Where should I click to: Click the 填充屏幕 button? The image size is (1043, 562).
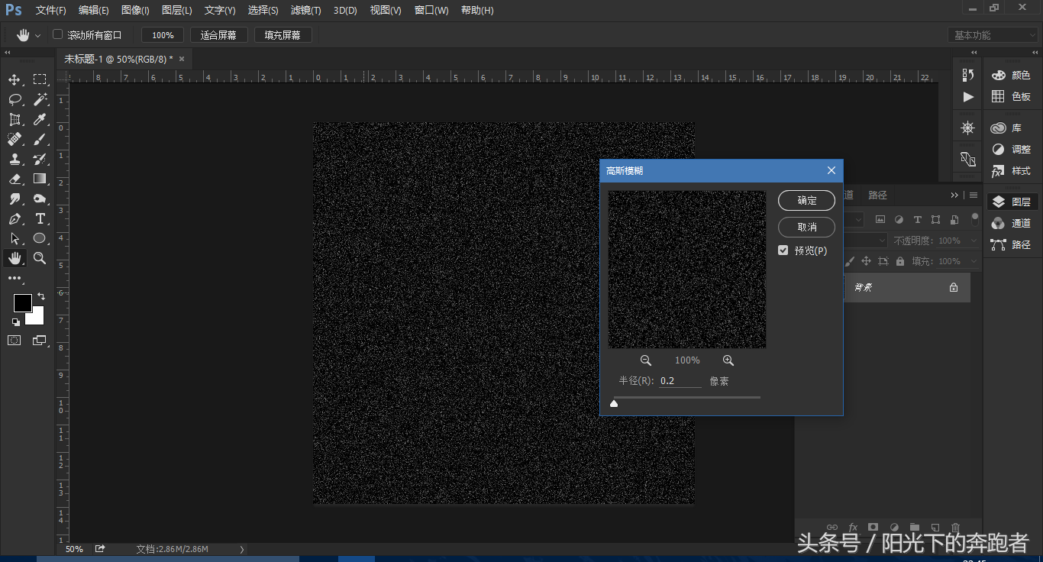(283, 35)
